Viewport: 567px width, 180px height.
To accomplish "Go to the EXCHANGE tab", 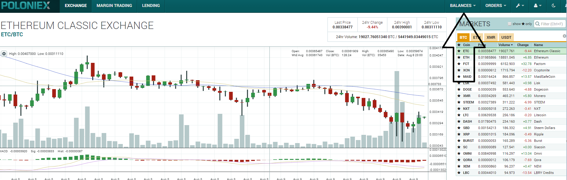I will [76, 5].
